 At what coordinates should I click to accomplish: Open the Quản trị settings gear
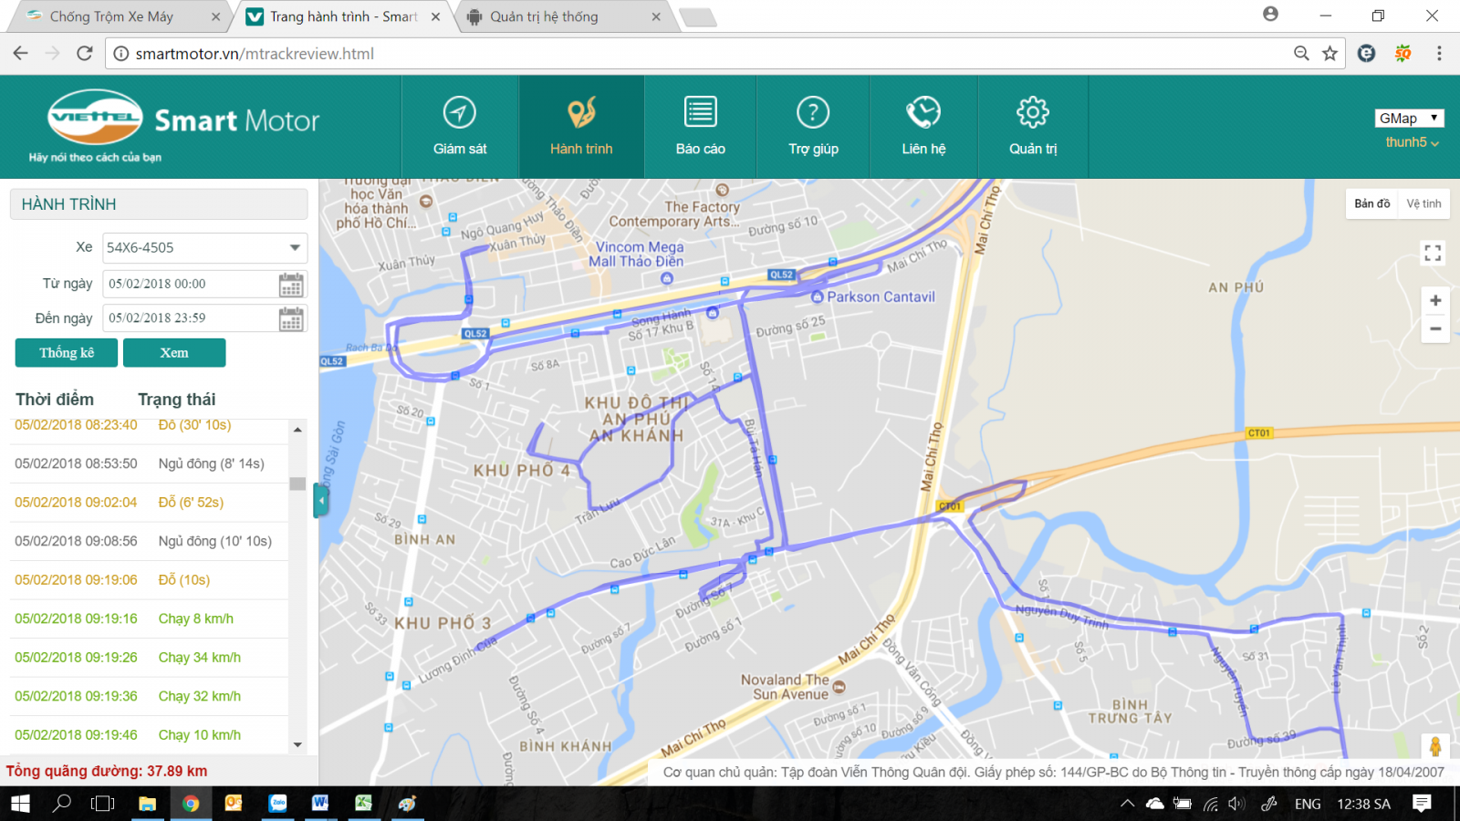pyautogui.click(x=1032, y=126)
